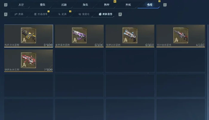Open the 道具 sub-tab
Image resolution: width=209 pixels, height=120 pixels.
click(x=62, y=14)
